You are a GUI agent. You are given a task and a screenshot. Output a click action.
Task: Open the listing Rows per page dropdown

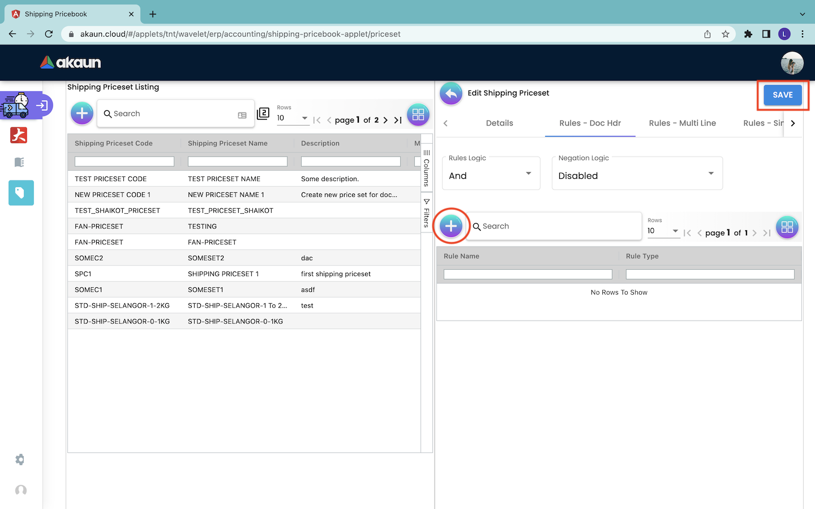coord(293,118)
